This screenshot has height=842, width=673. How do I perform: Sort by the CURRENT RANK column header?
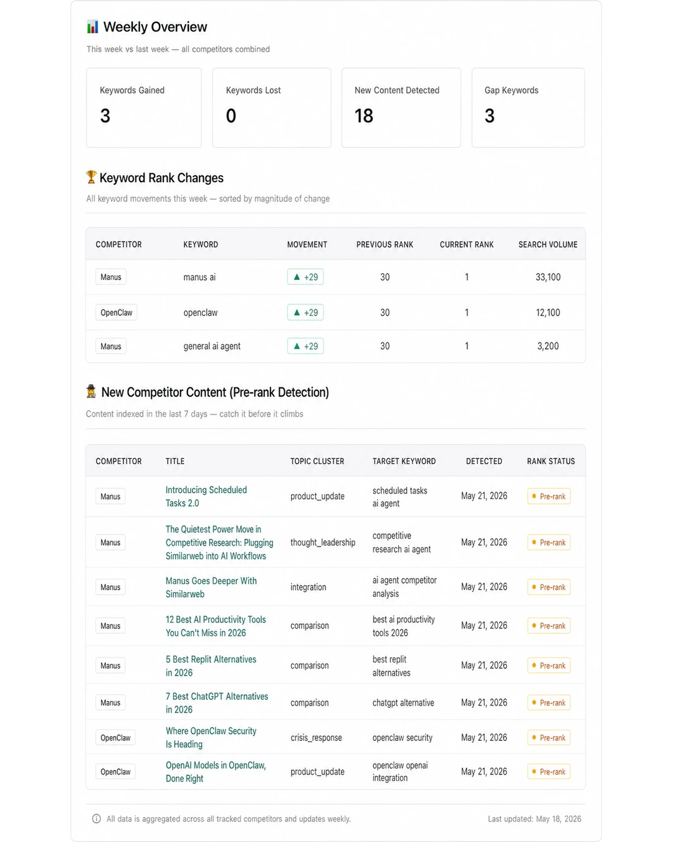click(x=467, y=244)
